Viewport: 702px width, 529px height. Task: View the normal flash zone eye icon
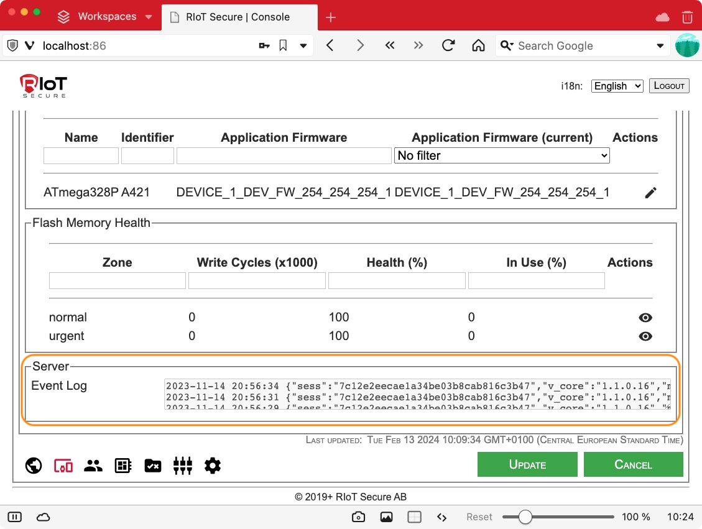[x=645, y=318]
